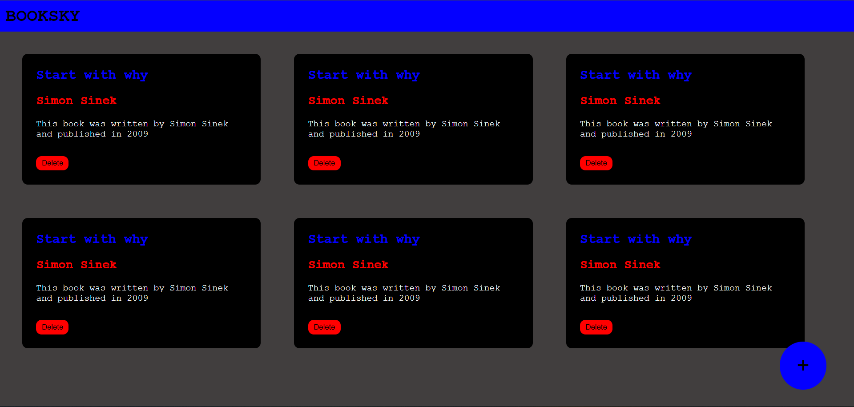
Task: Click the description text in bottom-left card
Action: coord(133,293)
